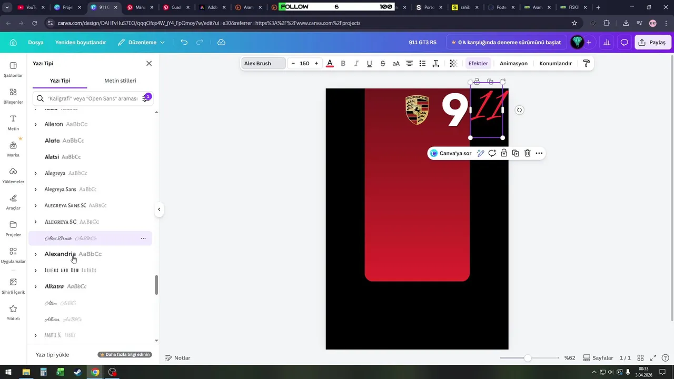Open the comments icon in header
The height and width of the screenshot is (379, 674).
624,42
